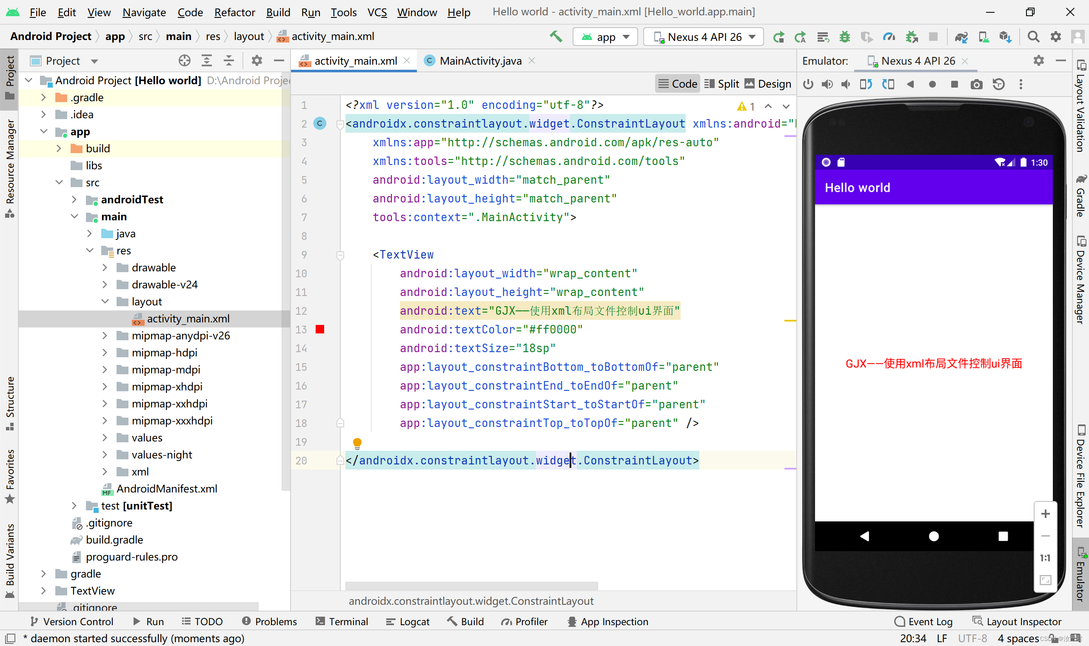Take an emulator screenshot with camera icon

click(976, 85)
